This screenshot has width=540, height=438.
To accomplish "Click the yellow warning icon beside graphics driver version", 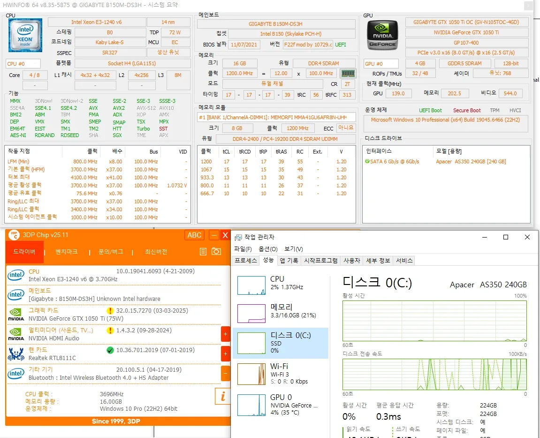I will [x=110, y=311].
